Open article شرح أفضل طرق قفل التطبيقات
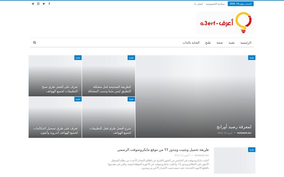Image resolution: width=284 pixels, height=177 pixels. click(110, 131)
